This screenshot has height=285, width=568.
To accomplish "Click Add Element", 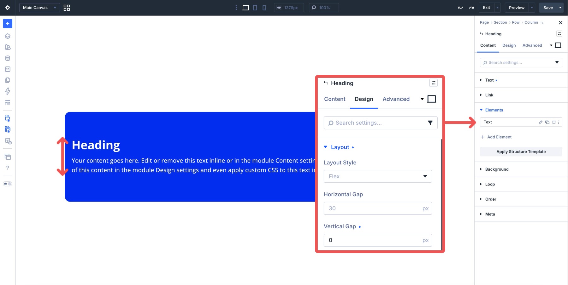I will pos(496,137).
